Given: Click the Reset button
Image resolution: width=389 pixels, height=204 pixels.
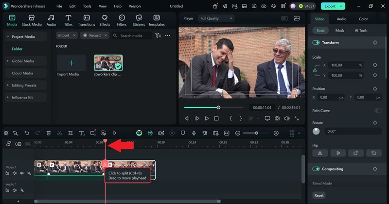Looking at the screenshot, I should (x=319, y=195).
